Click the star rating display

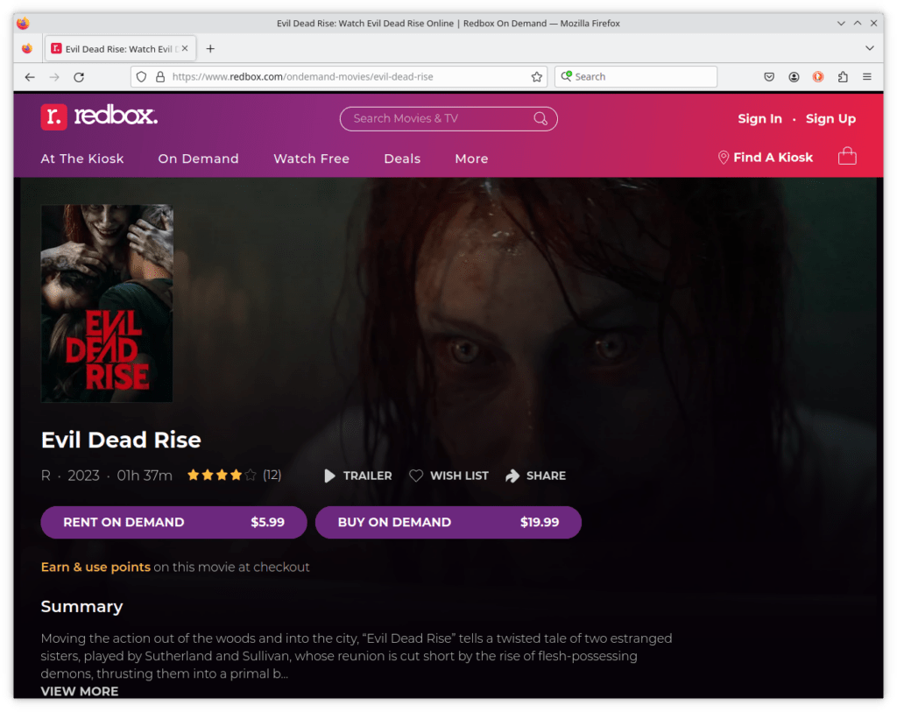[x=222, y=476]
